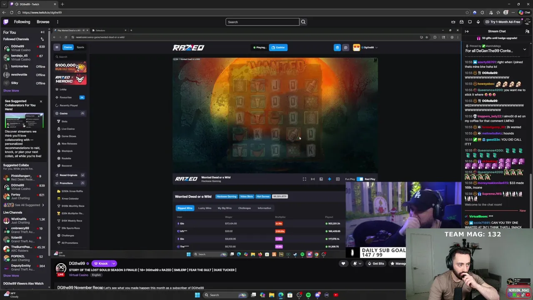
Task: Click the notification bell under stream
Action: pos(355,263)
